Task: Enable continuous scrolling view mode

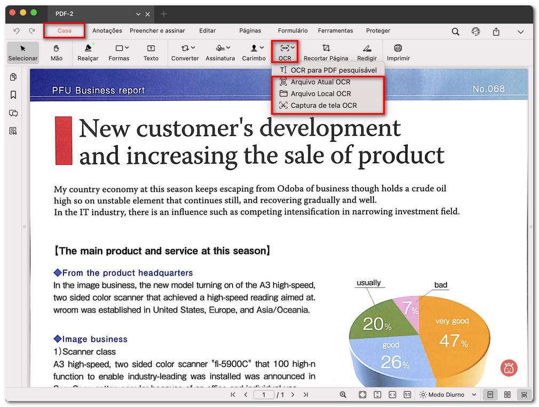Action: point(525,395)
